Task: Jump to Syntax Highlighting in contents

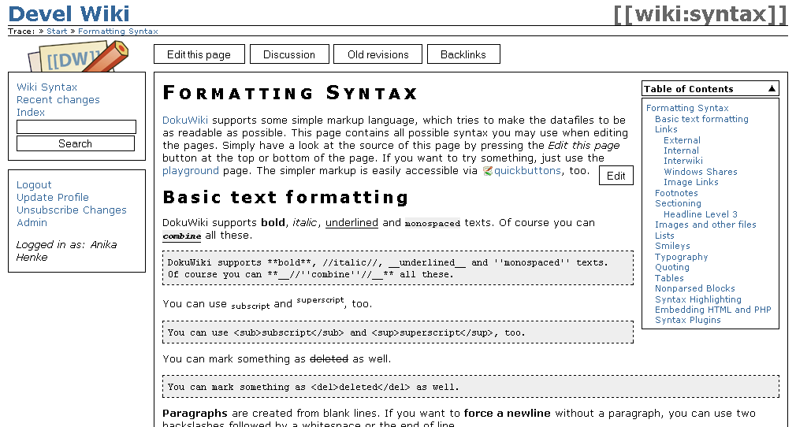Action: click(x=698, y=299)
